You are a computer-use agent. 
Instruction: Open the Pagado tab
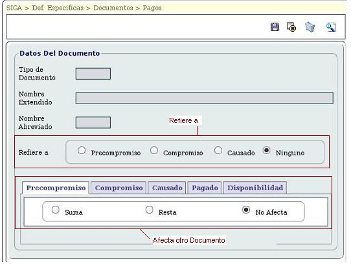point(205,188)
